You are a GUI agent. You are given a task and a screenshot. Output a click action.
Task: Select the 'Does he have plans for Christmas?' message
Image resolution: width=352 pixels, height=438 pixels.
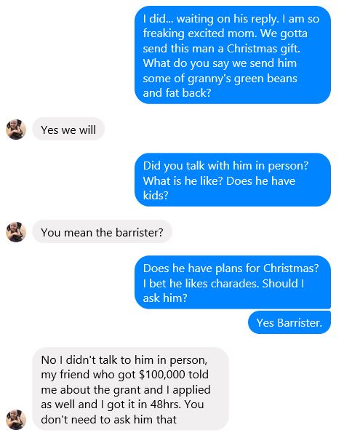coord(232,282)
